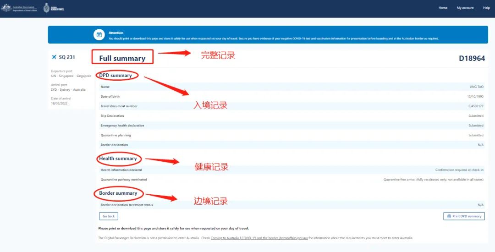Click the DPD summary section heading
The width and height of the screenshot is (495, 252).
(115, 75)
